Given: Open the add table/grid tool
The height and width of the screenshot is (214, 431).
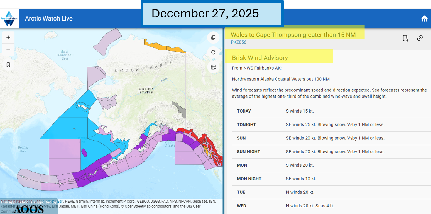Looking at the screenshot, I should pos(213,67).
